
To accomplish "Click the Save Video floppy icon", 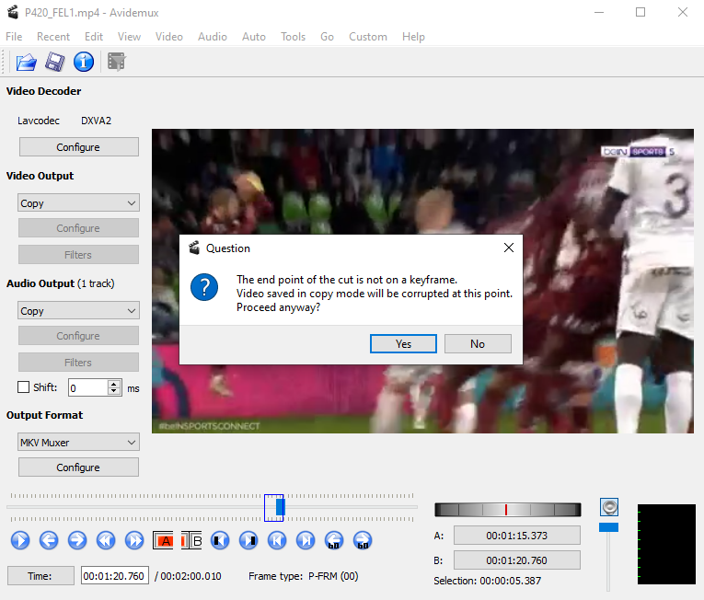I will pyautogui.click(x=54, y=63).
